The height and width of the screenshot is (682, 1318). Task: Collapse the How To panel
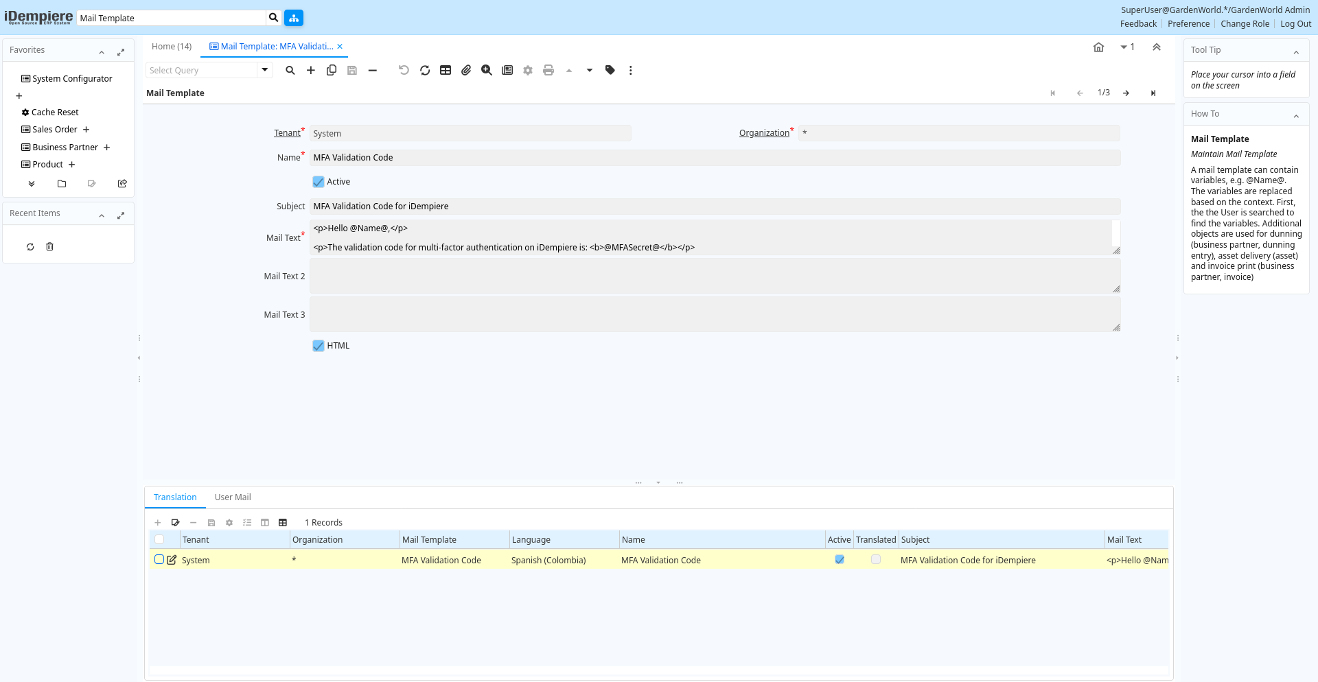(1296, 115)
